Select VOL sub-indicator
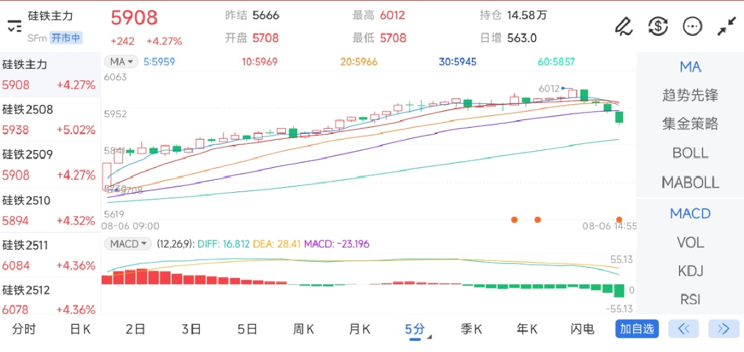This screenshot has width=744, height=352. coord(690,242)
